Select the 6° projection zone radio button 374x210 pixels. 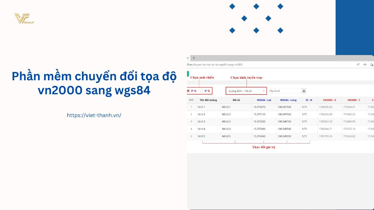(202, 91)
